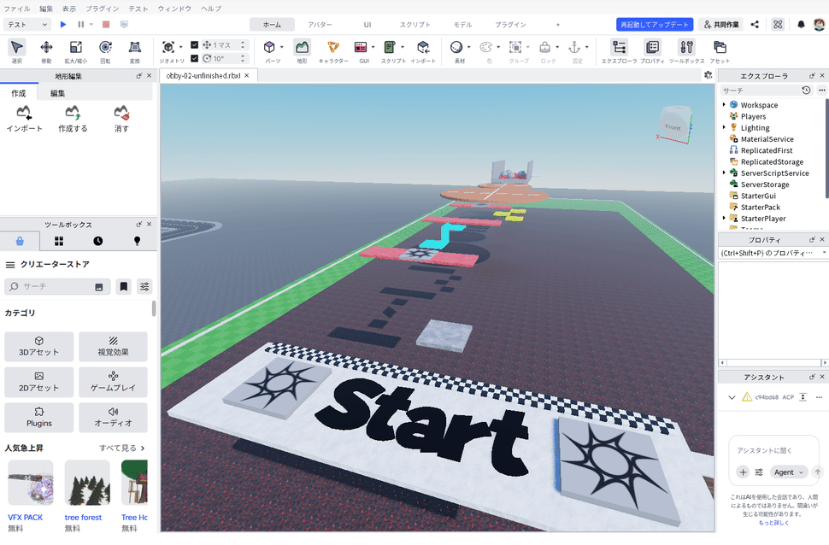The image size is (829, 545).
Task: Click the Character (キャラクター) icon
Action: pyautogui.click(x=333, y=47)
